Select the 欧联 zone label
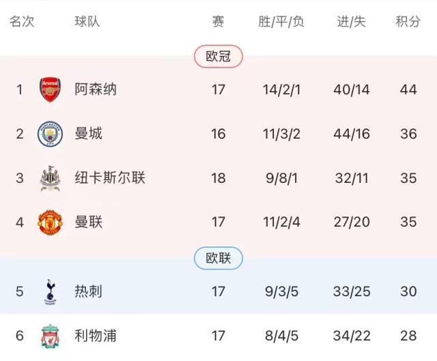 click(x=218, y=258)
